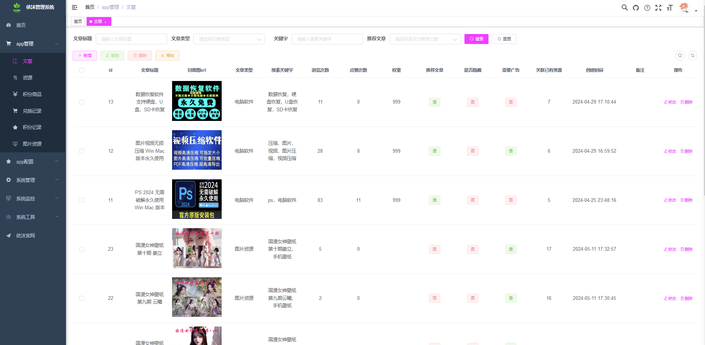Open the 文章类型 dropdown filter
Screen dimensions: 705x345
tap(229, 39)
